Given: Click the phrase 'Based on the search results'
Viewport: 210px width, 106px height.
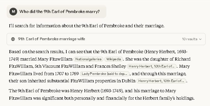Looking at the screenshot, I should pyautogui.click(x=36, y=52).
